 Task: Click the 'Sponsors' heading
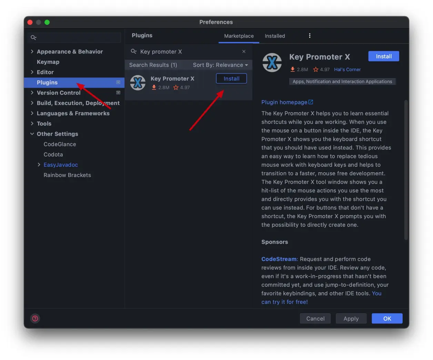274,242
